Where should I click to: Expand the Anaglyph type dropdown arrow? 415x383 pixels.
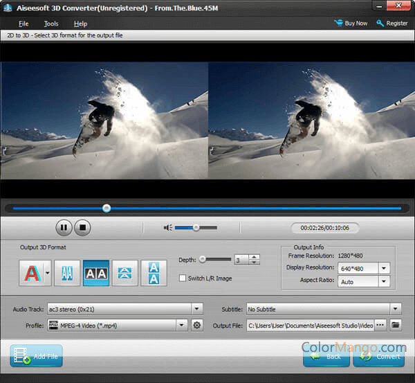coord(47,273)
